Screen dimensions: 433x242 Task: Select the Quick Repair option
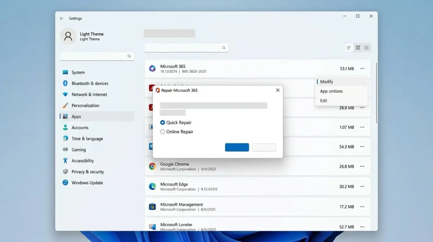click(176, 122)
